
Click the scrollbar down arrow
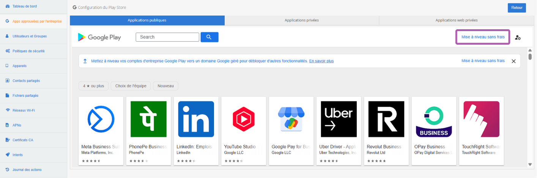pos(530,164)
